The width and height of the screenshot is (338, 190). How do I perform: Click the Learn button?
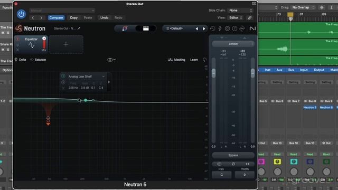click(194, 60)
